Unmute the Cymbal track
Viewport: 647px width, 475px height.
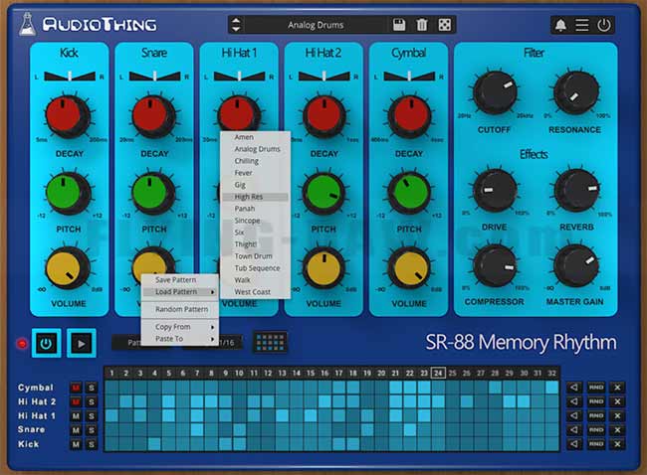click(76, 388)
